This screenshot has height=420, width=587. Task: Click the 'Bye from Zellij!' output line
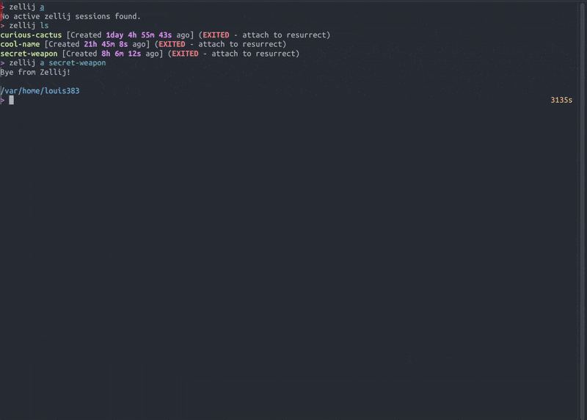click(x=35, y=72)
